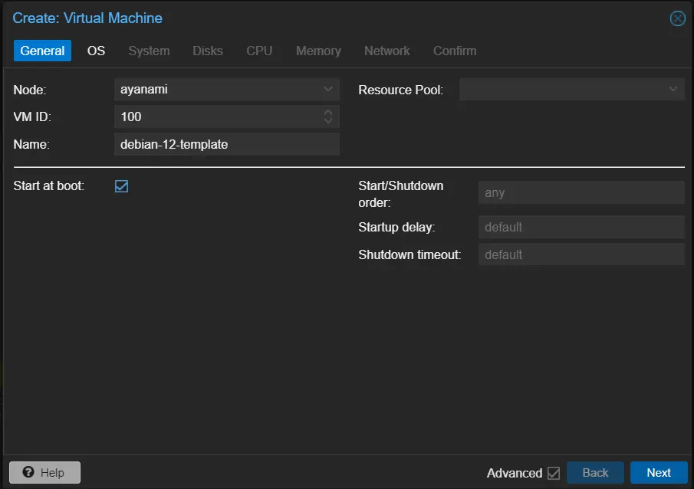This screenshot has height=489, width=694.
Task: Click the Help button
Action: (x=44, y=472)
